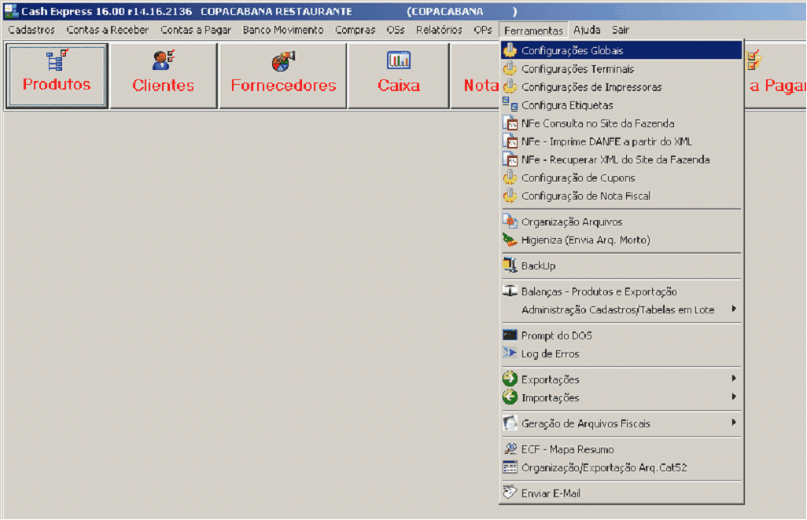
Task: Click the Enviar E-Mail envelope icon
Action: point(510,493)
